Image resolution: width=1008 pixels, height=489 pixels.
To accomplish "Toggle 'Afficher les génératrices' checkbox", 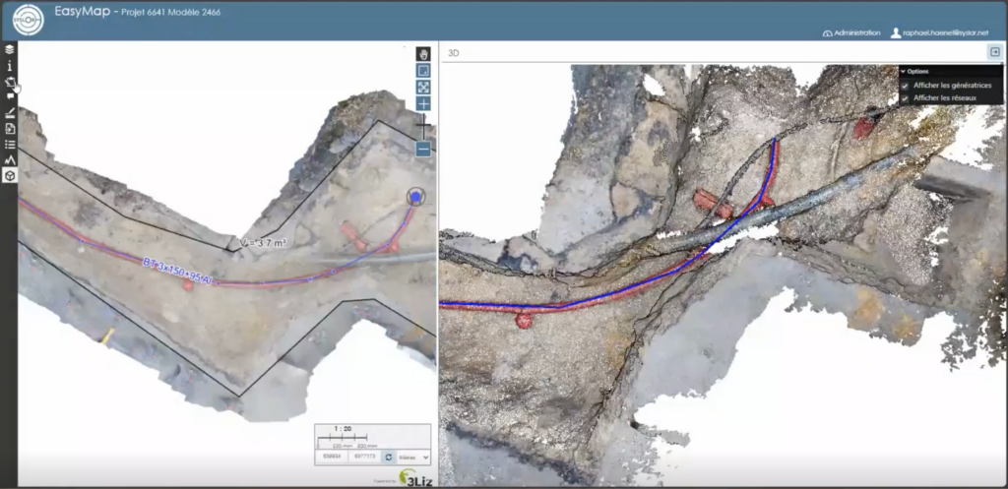I will tap(905, 86).
